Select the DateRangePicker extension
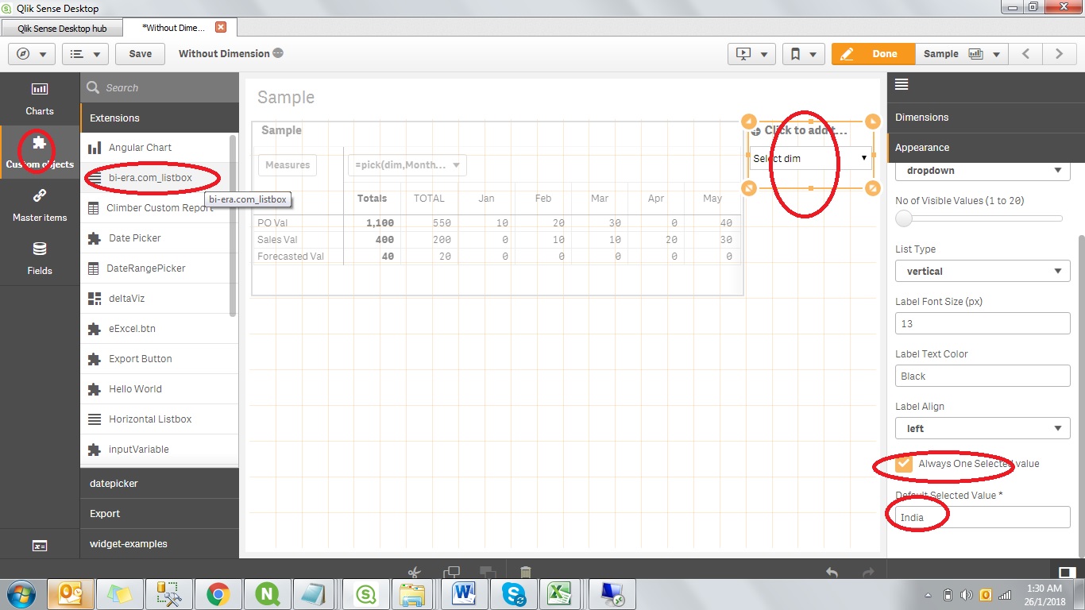The image size is (1085, 610). (x=155, y=268)
